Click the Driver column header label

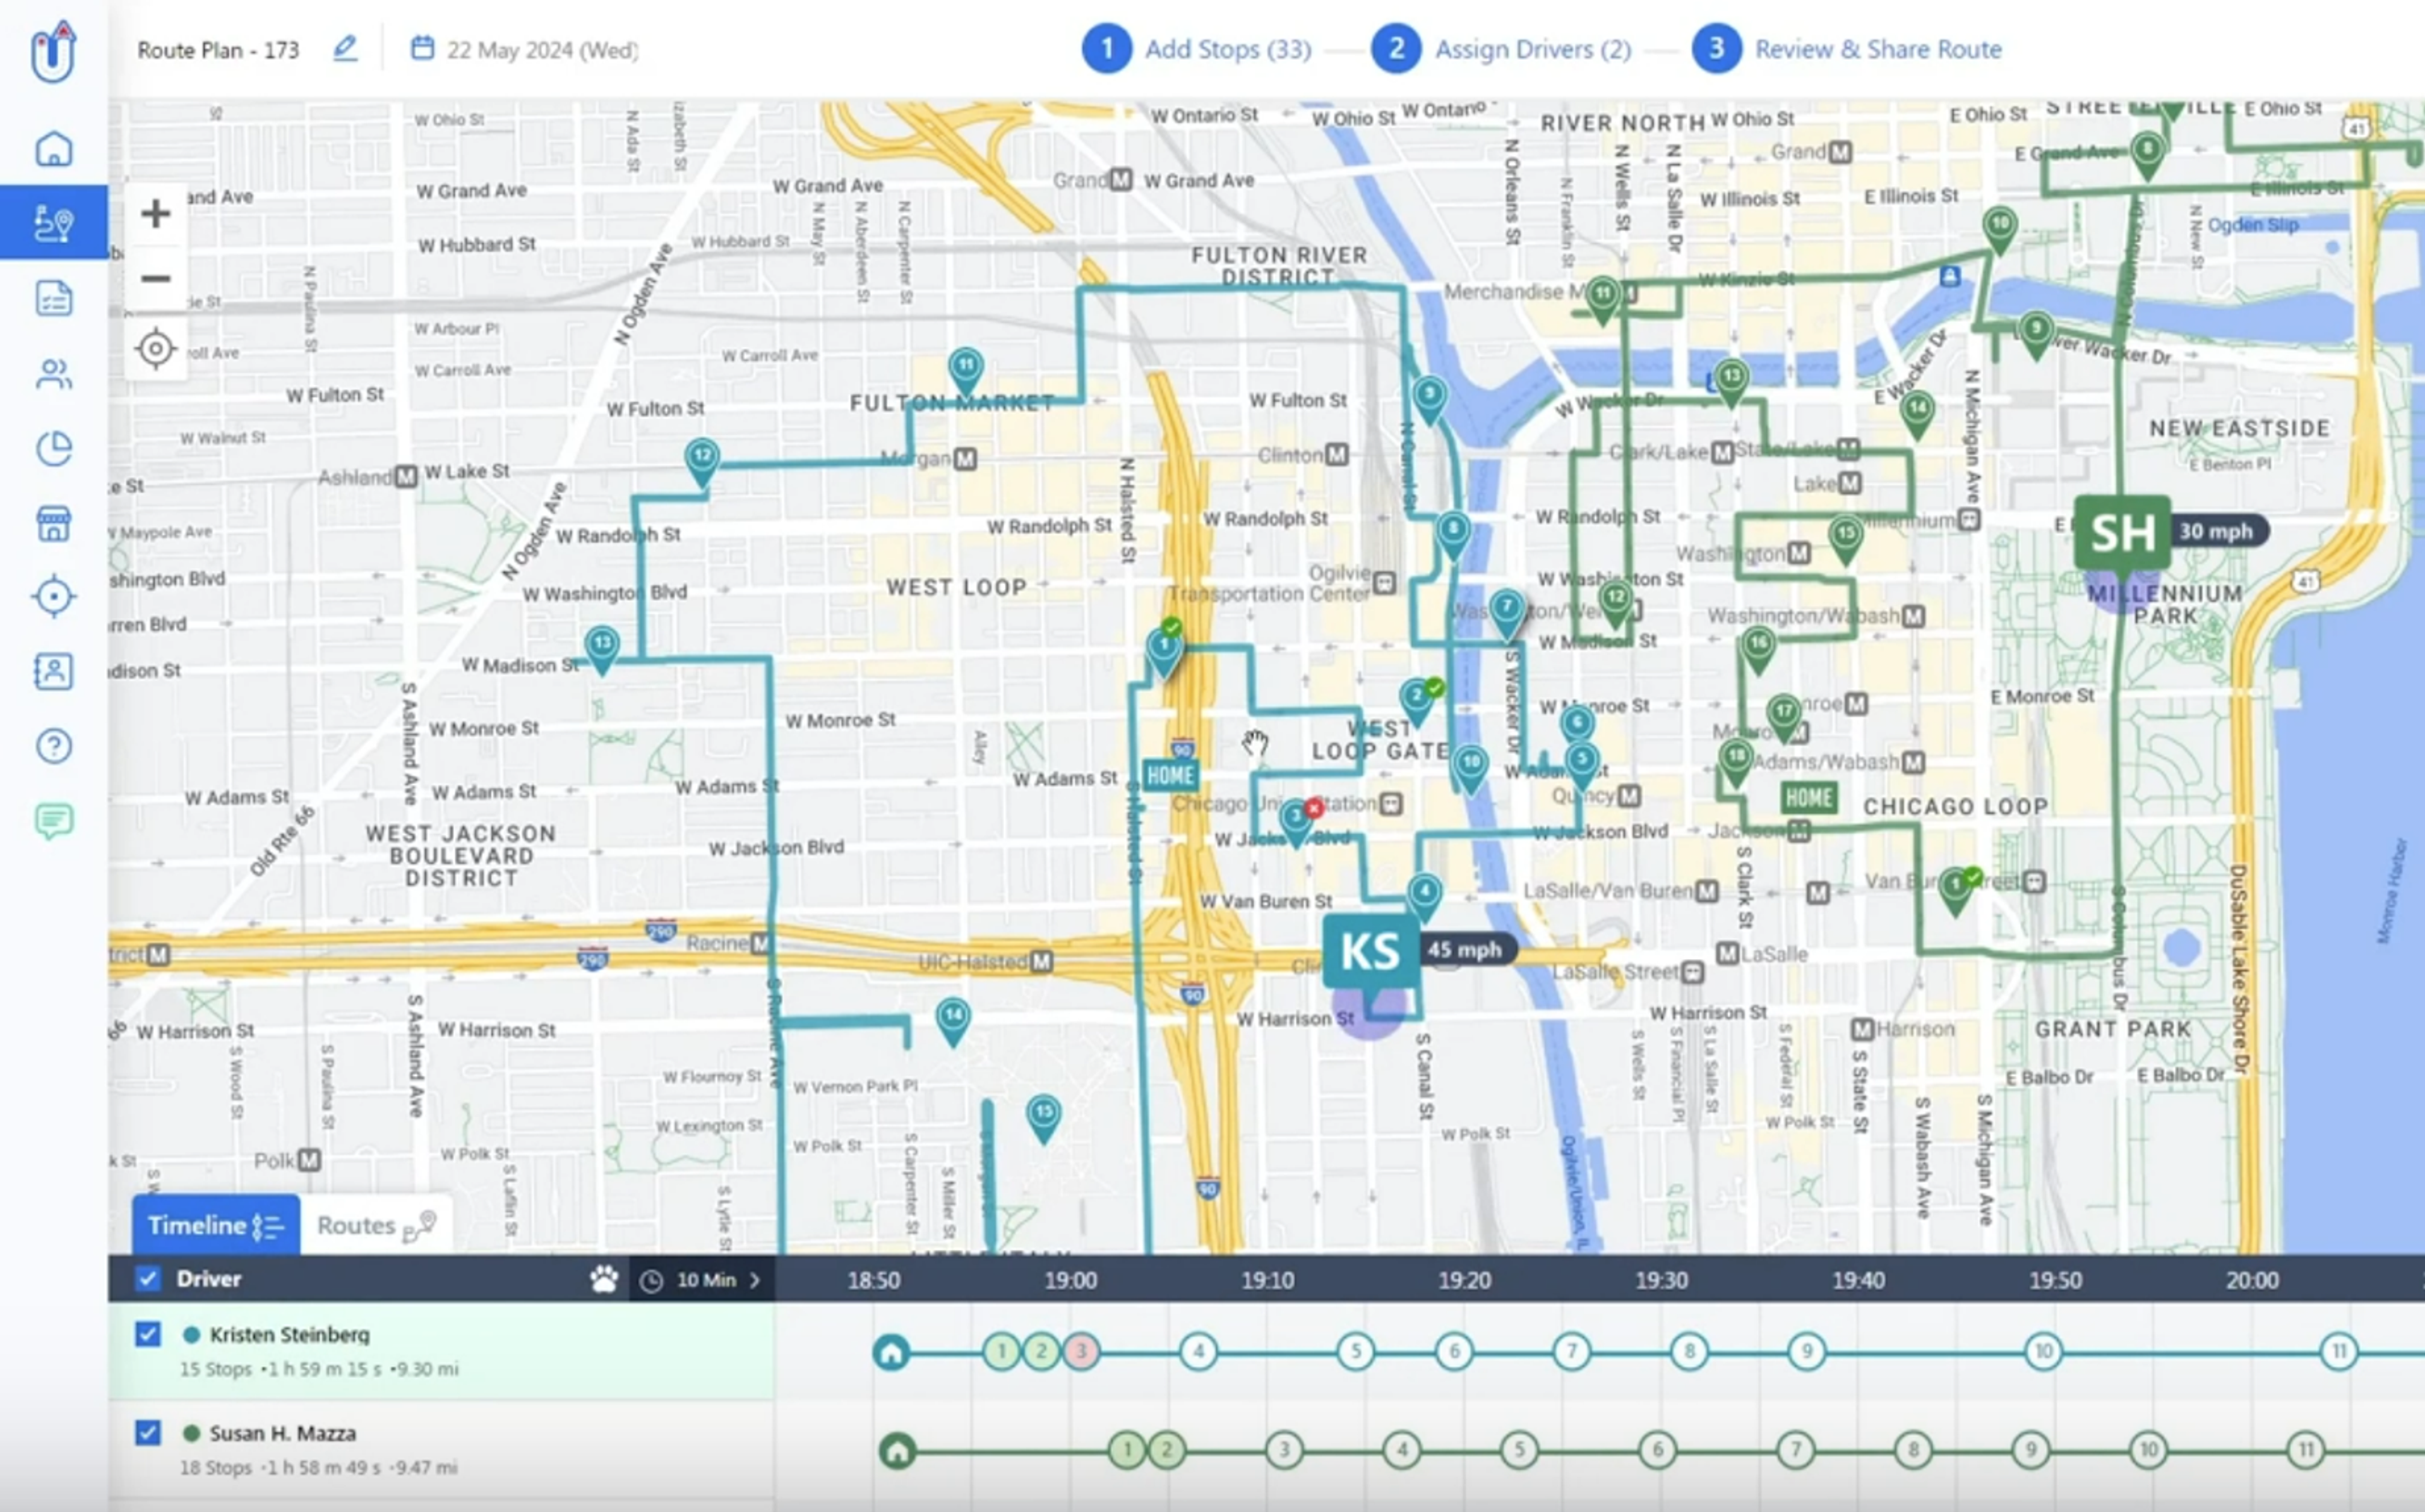point(209,1279)
